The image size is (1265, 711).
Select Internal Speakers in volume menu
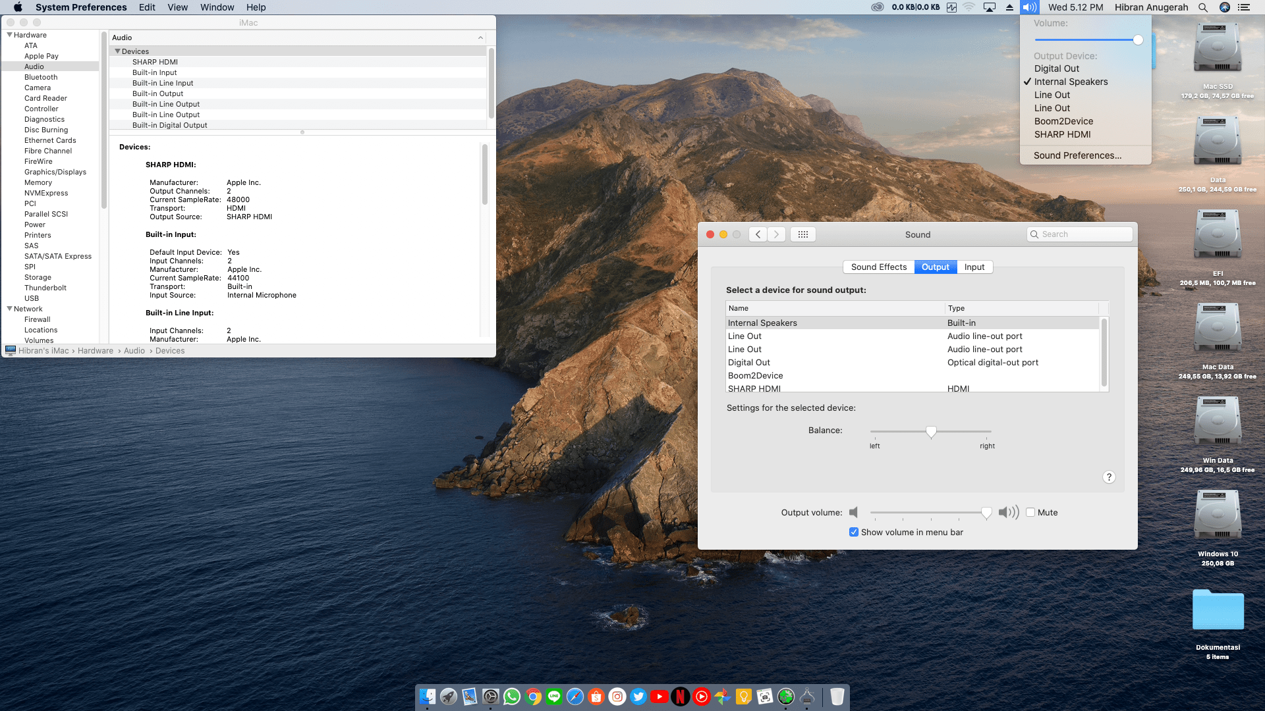[1071, 82]
